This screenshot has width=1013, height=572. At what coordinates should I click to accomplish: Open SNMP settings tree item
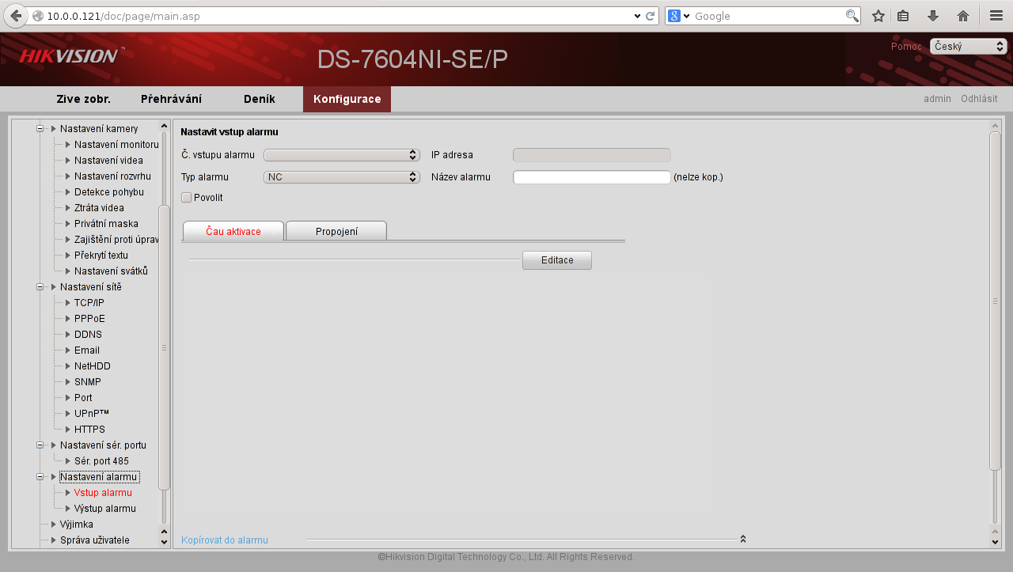[x=88, y=382]
